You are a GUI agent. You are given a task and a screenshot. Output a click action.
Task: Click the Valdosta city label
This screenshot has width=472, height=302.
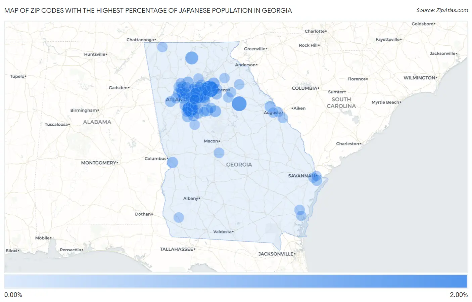tap(223, 232)
